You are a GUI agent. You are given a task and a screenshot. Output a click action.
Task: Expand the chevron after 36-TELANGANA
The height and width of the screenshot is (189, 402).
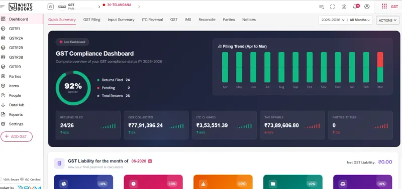139,7
